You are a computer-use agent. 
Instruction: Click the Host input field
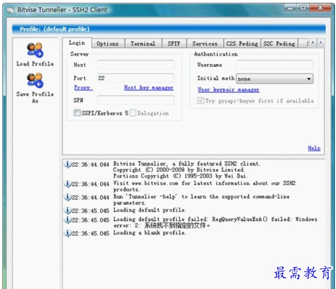coord(136,65)
